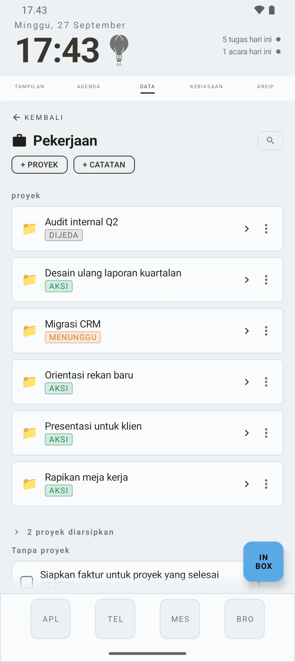
Task: Expand Audit internal Q2 with its chevron
Action: (247, 229)
